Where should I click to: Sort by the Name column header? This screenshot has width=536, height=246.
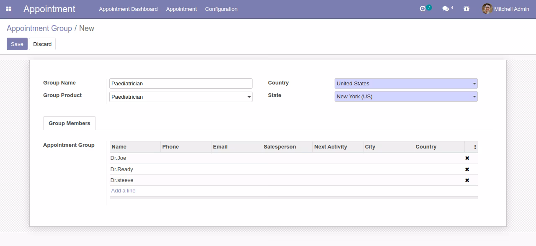click(x=135, y=147)
